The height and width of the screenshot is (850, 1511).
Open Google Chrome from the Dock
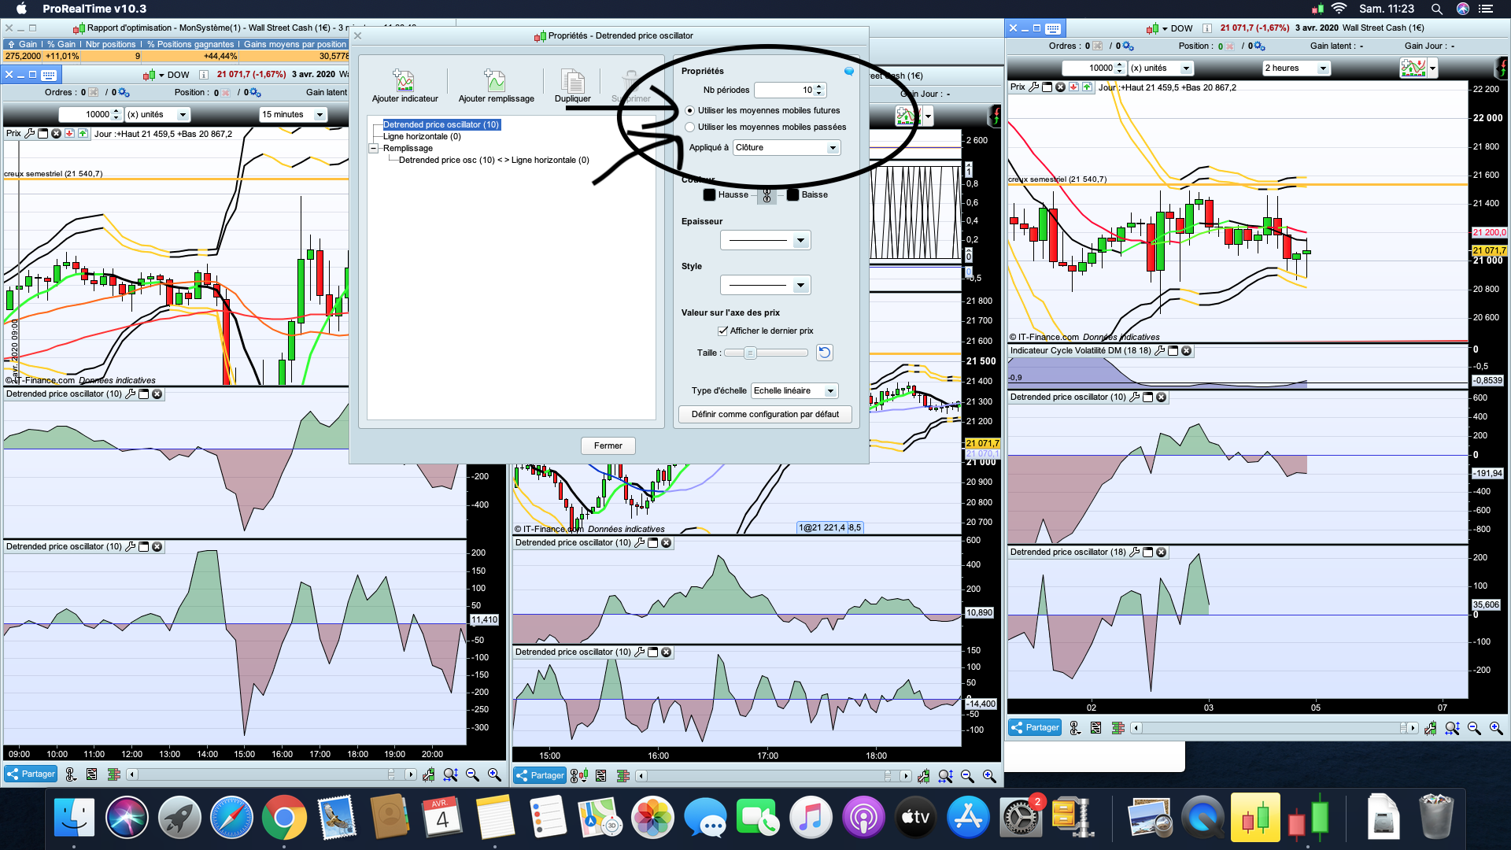click(284, 819)
